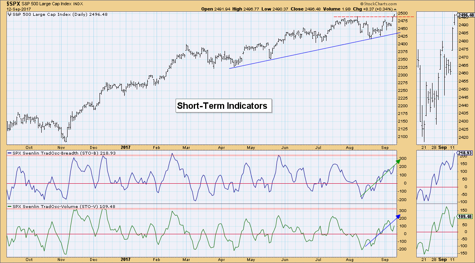Click the 2017 label below the price panel
The image size is (475, 263).
coord(125,148)
